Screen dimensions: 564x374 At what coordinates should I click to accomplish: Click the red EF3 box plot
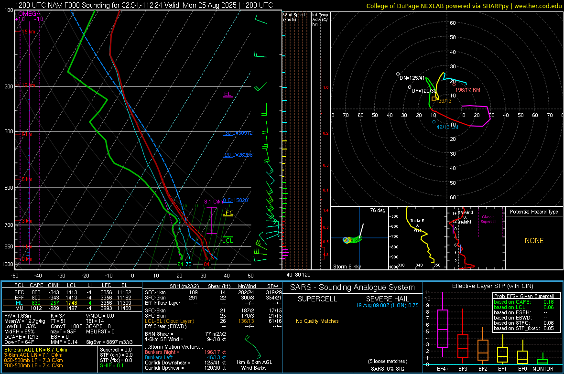pos(463,337)
